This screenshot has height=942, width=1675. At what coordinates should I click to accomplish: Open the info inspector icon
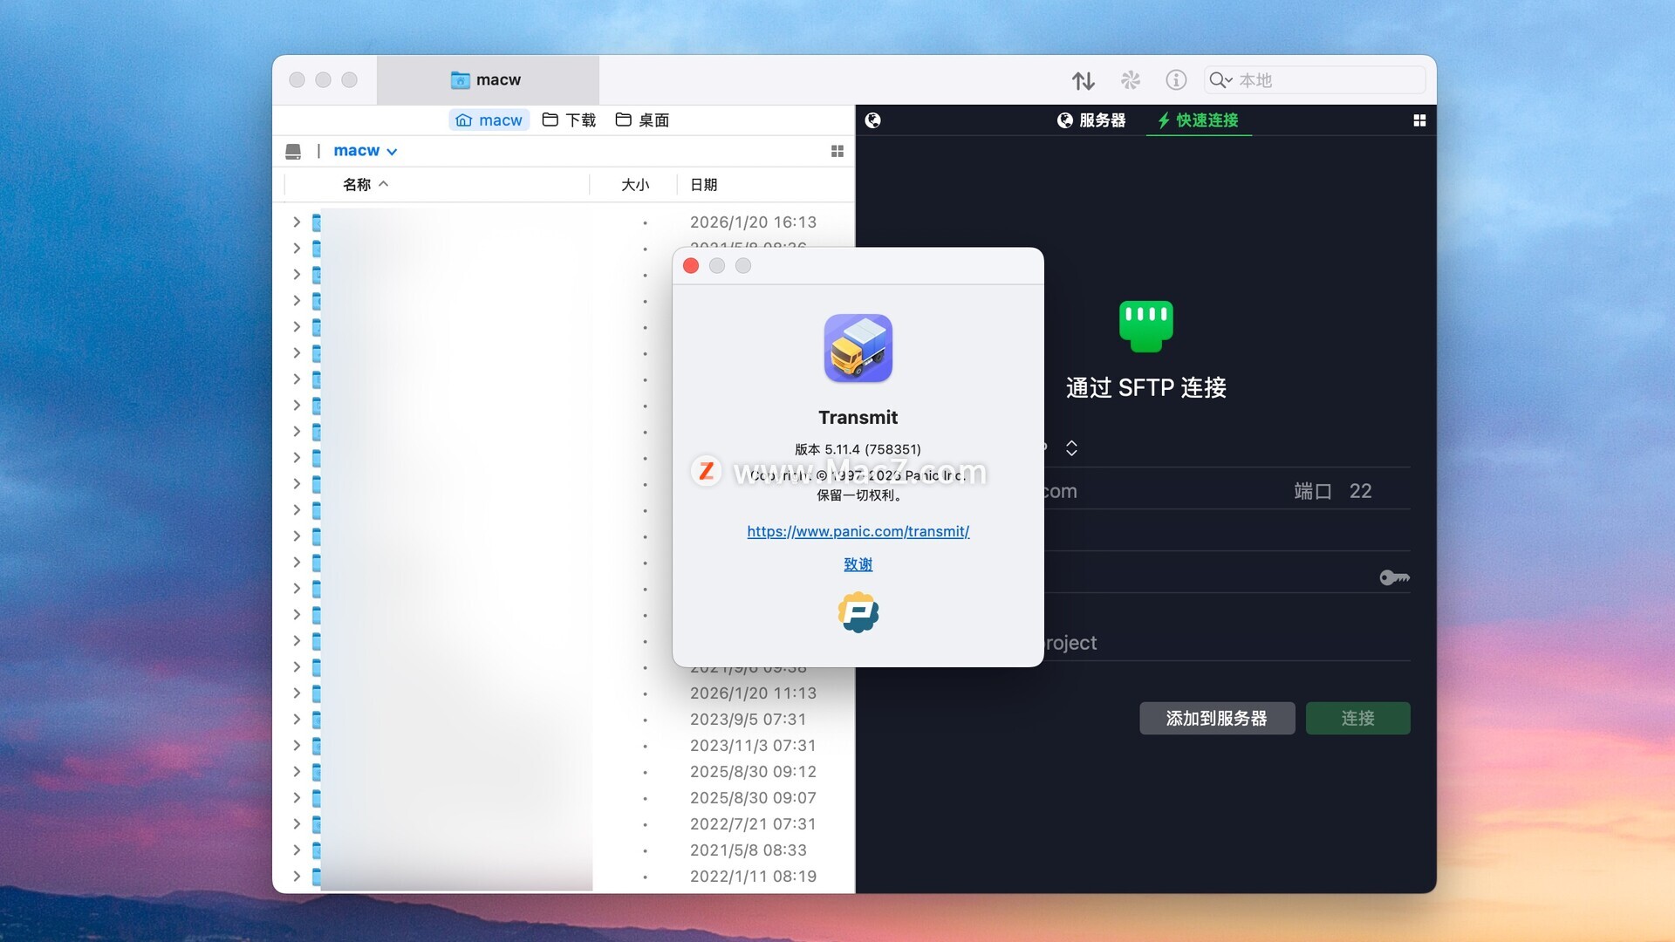pos(1176,80)
